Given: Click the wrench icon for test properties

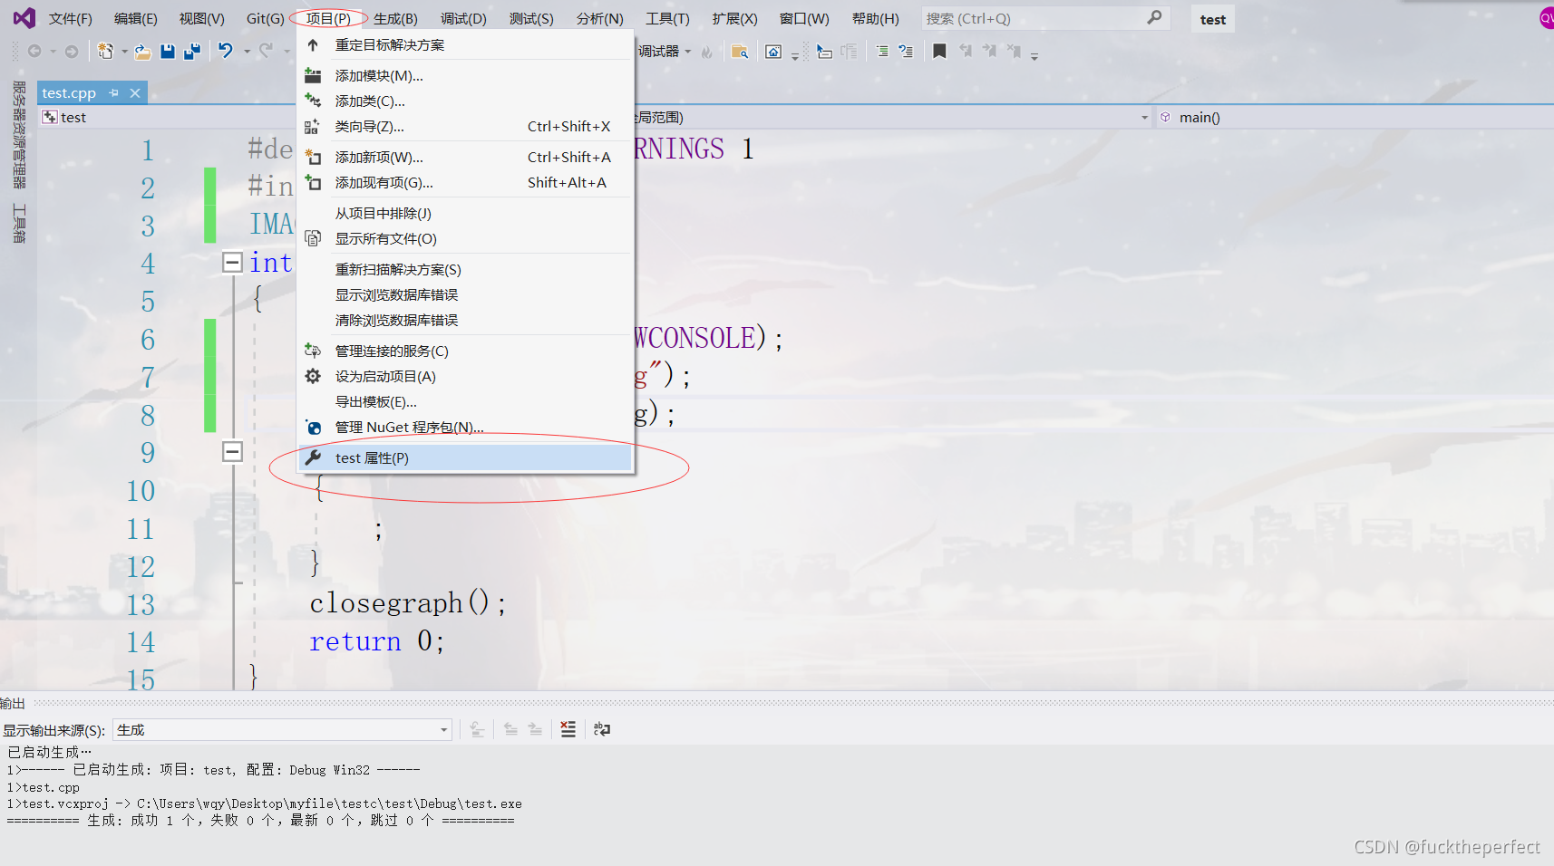Looking at the screenshot, I should point(313,457).
